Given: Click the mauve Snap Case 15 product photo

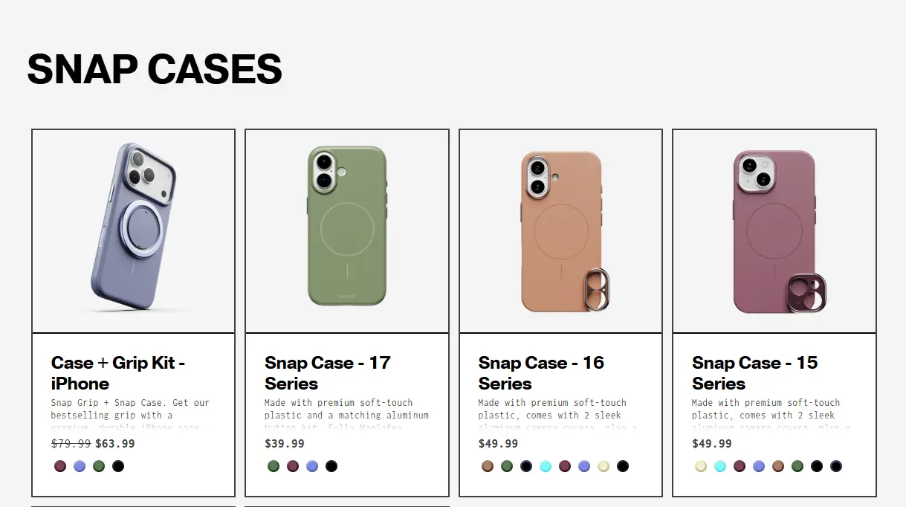Looking at the screenshot, I should tap(774, 229).
